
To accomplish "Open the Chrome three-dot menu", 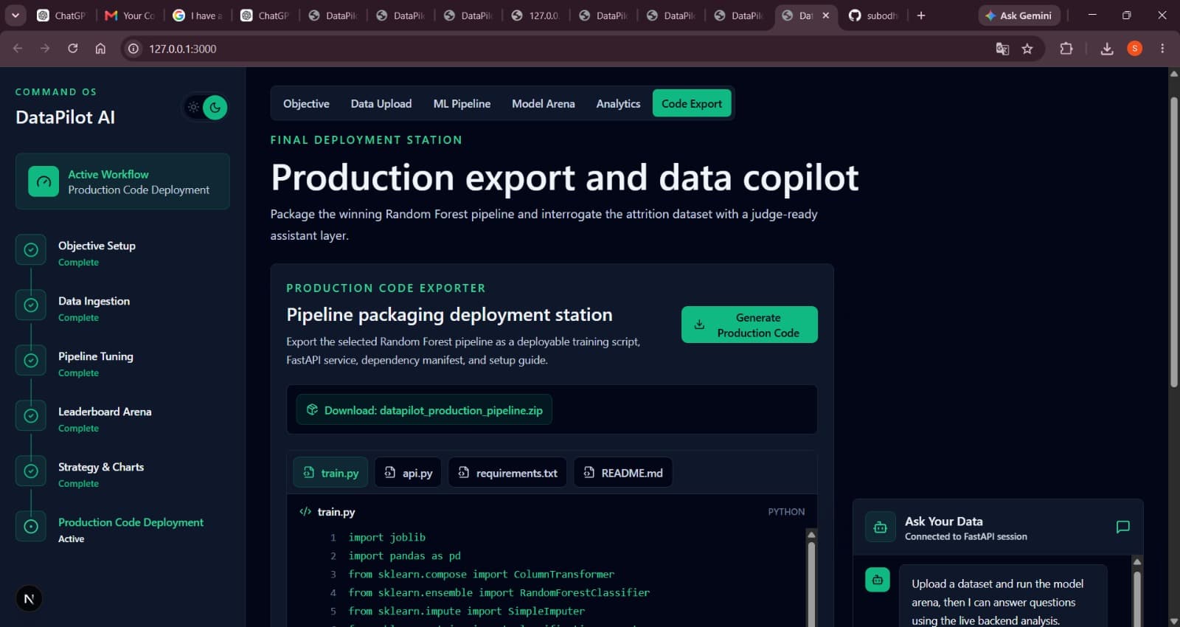I will (1162, 49).
